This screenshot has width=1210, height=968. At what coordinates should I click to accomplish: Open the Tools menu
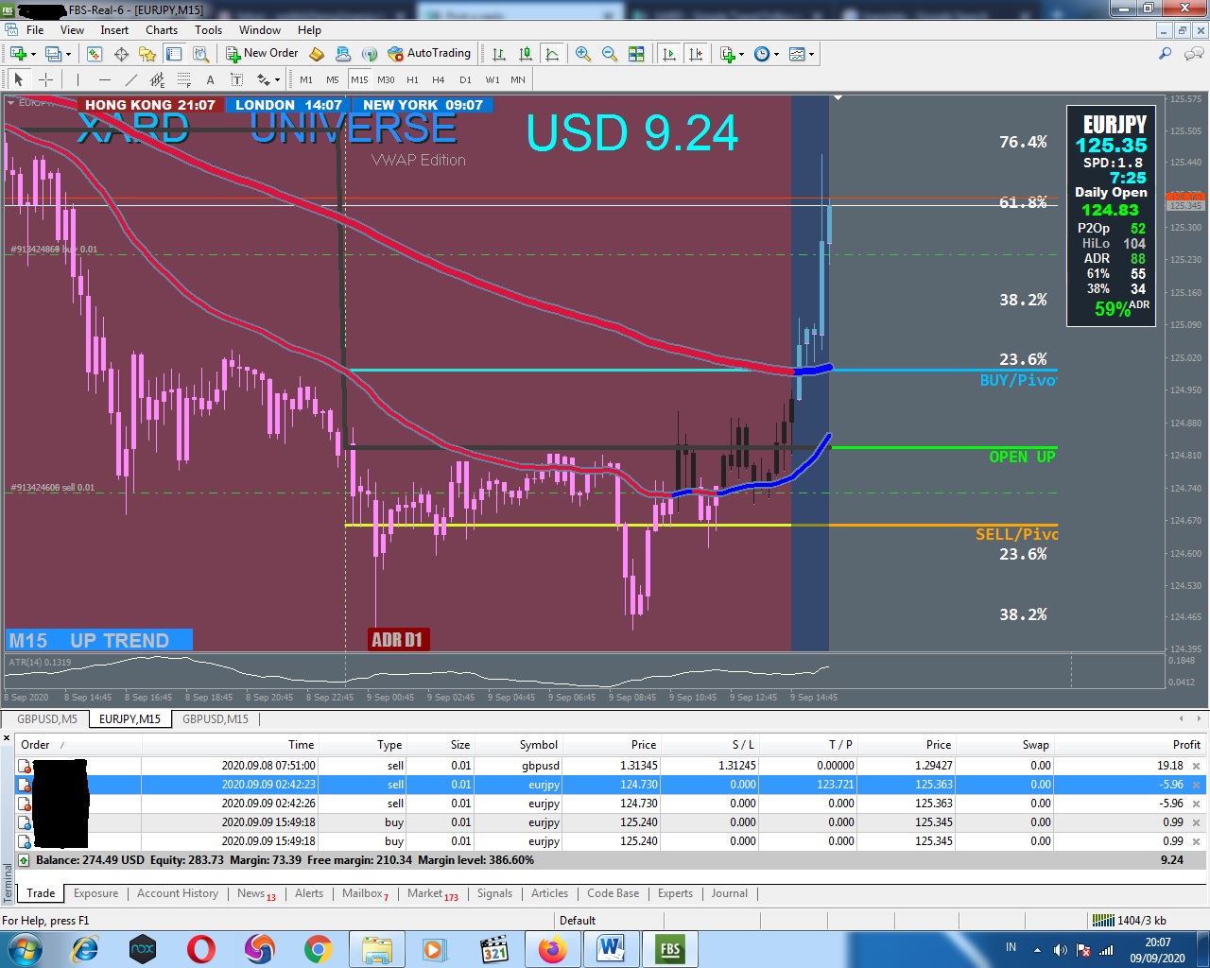tap(208, 29)
